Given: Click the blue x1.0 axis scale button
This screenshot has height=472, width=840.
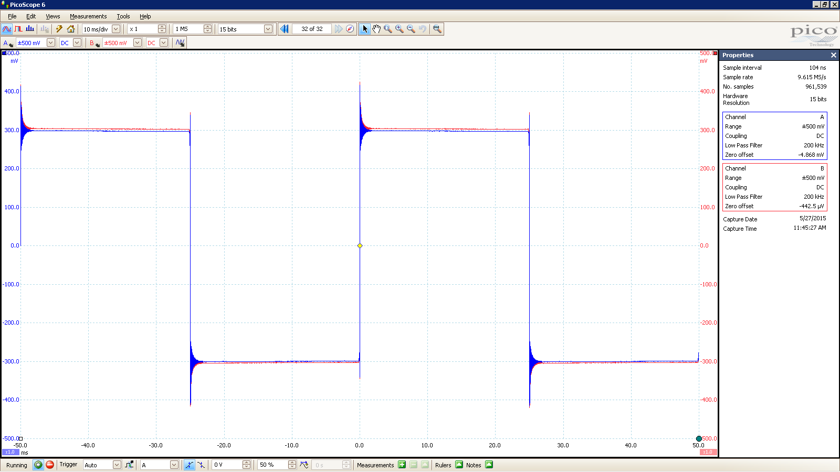Looking at the screenshot, I should click(x=10, y=452).
